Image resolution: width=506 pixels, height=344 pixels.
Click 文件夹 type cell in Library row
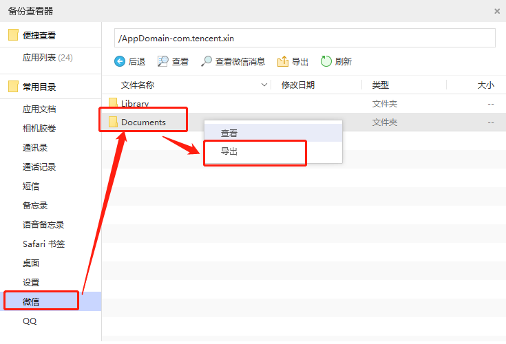point(385,103)
